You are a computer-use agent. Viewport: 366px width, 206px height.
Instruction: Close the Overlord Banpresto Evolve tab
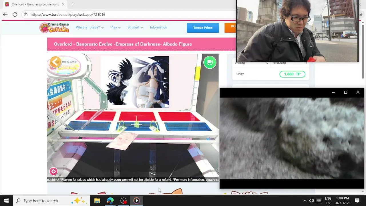point(63,4)
